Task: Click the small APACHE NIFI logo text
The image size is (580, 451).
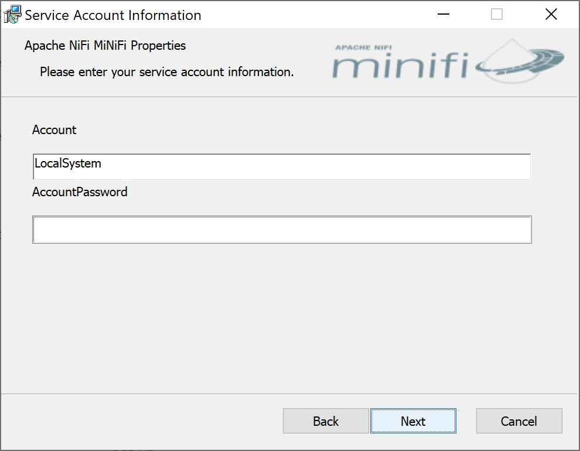Action: coord(362,47)
